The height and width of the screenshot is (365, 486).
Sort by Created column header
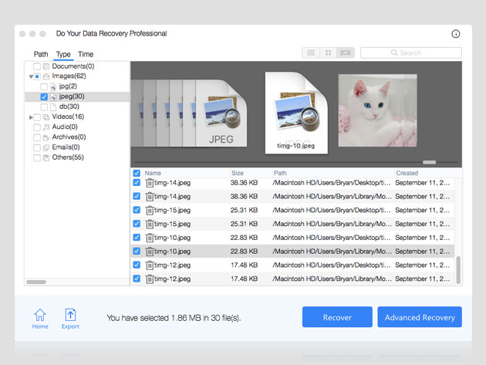[407, 173]
